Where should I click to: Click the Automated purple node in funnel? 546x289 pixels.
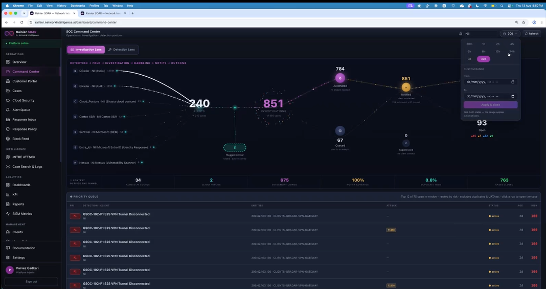click(x=340, y=78)
